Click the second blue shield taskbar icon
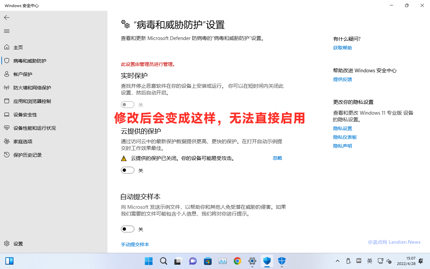Screen dimensions: 430x269 click(x=282, y=261)
